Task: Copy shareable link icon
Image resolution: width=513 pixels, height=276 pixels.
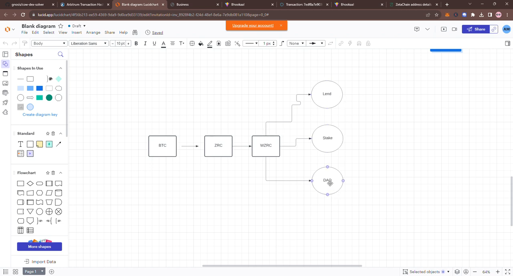Action: (x=494, y=29)
